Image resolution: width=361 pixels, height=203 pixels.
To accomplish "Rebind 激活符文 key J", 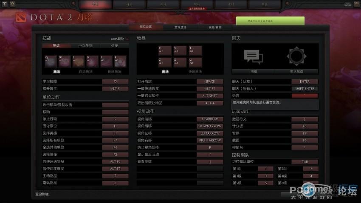I will (305, 119).
